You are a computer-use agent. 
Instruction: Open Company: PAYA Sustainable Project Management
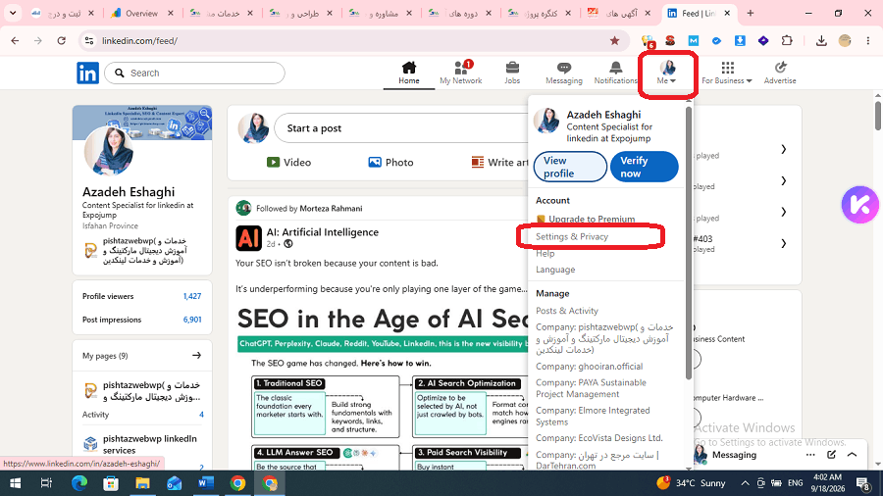point(591,388)
